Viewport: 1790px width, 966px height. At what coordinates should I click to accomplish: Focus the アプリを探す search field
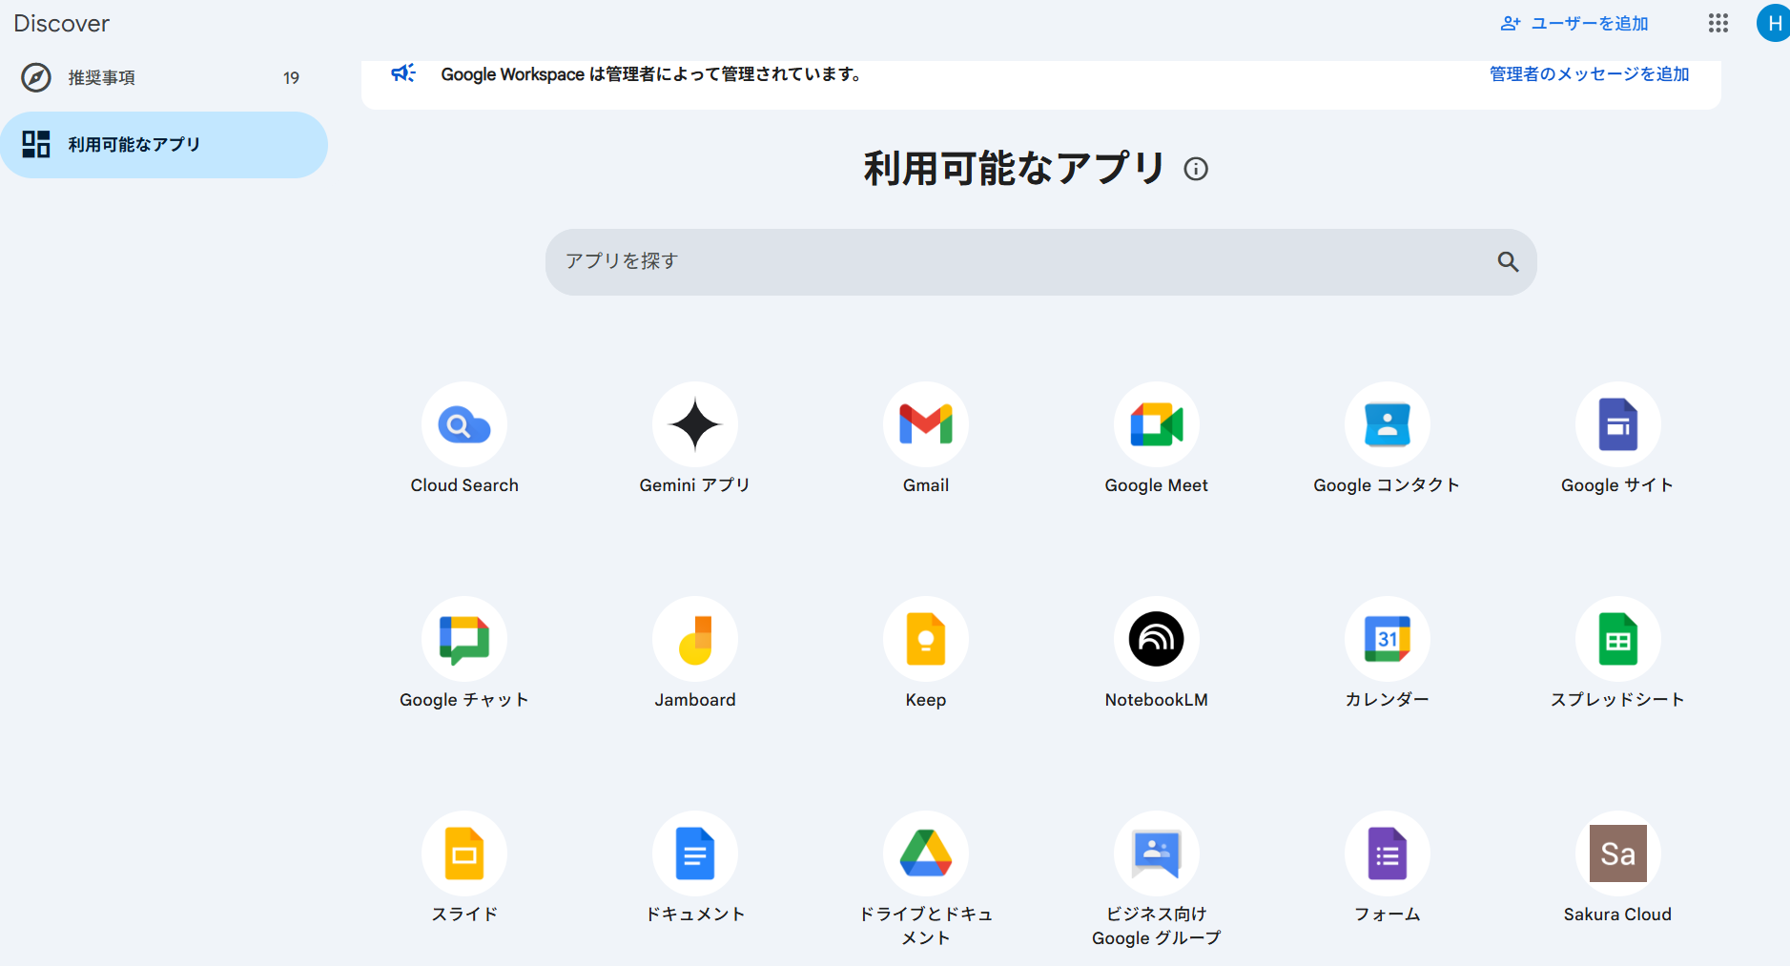tap(1041, 261)
